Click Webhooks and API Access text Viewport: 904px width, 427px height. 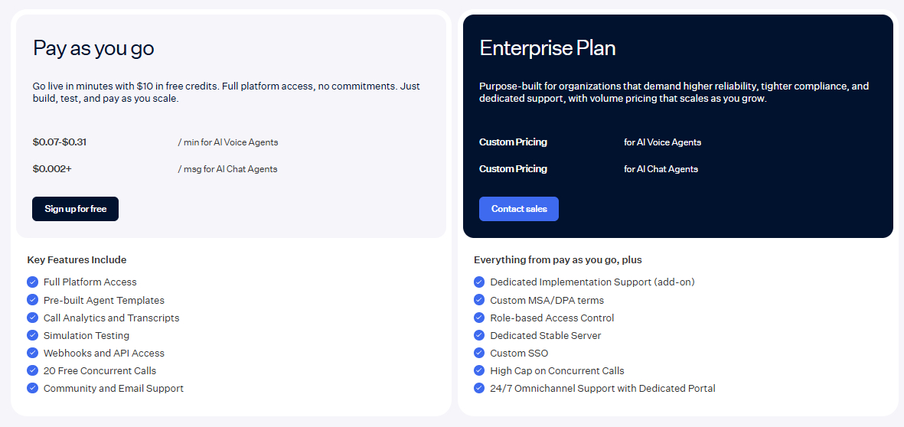coord(104,353)
